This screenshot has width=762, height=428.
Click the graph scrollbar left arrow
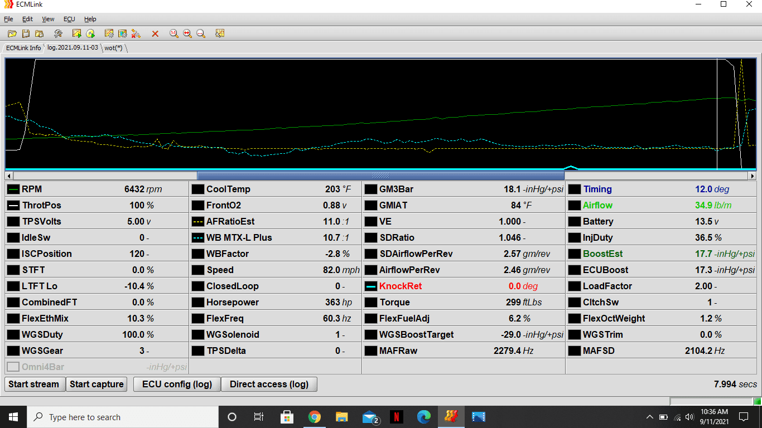[9, 176]
